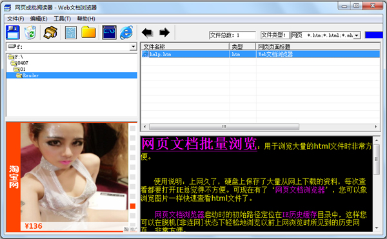This screenshot has height=239, width=387.
Task: Click the printer icon in toolbar
Action: (x=50, y=32)
